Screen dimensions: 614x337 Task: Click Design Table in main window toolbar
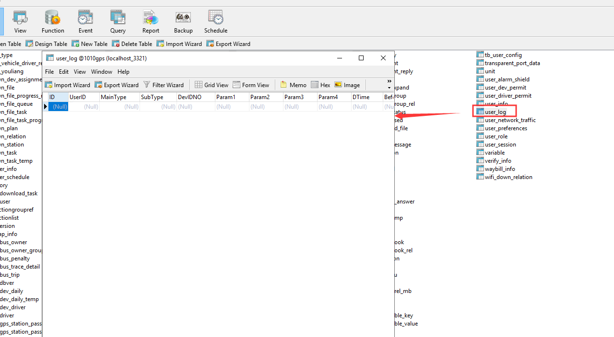pos(47,44)
